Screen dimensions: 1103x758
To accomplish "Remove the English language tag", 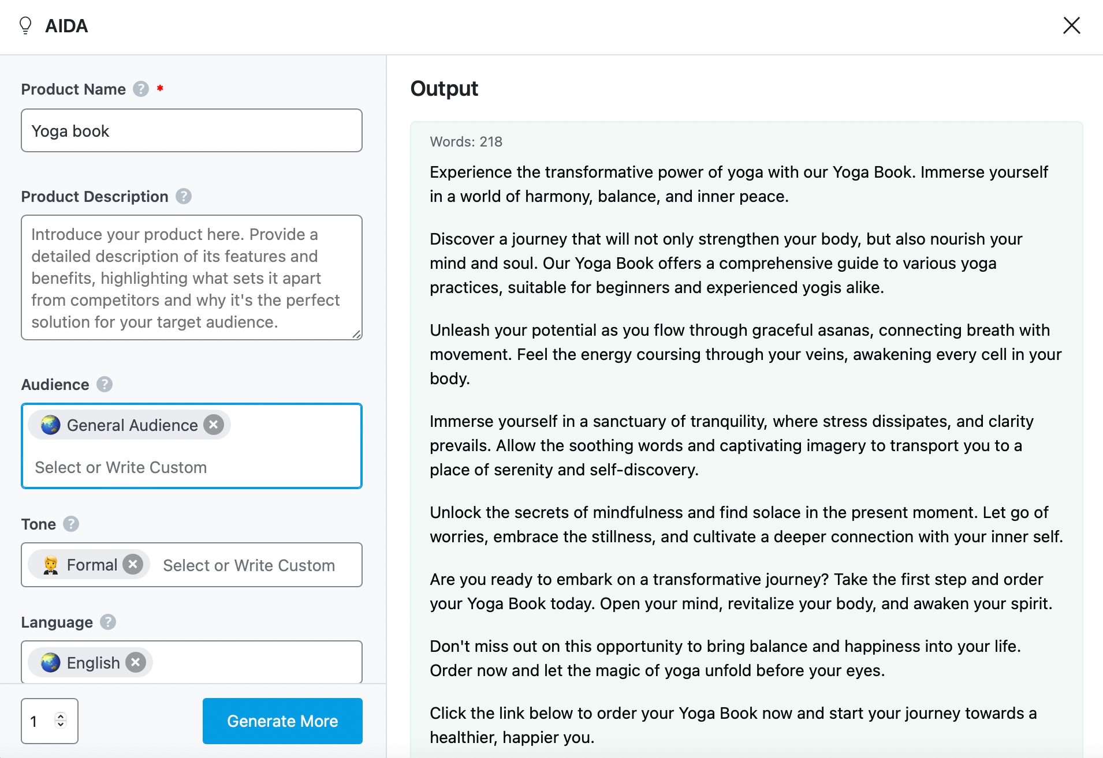I will pyautogui.click(x=136, y=662).
